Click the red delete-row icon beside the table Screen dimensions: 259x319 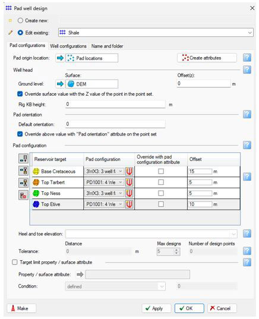(23, 195)
